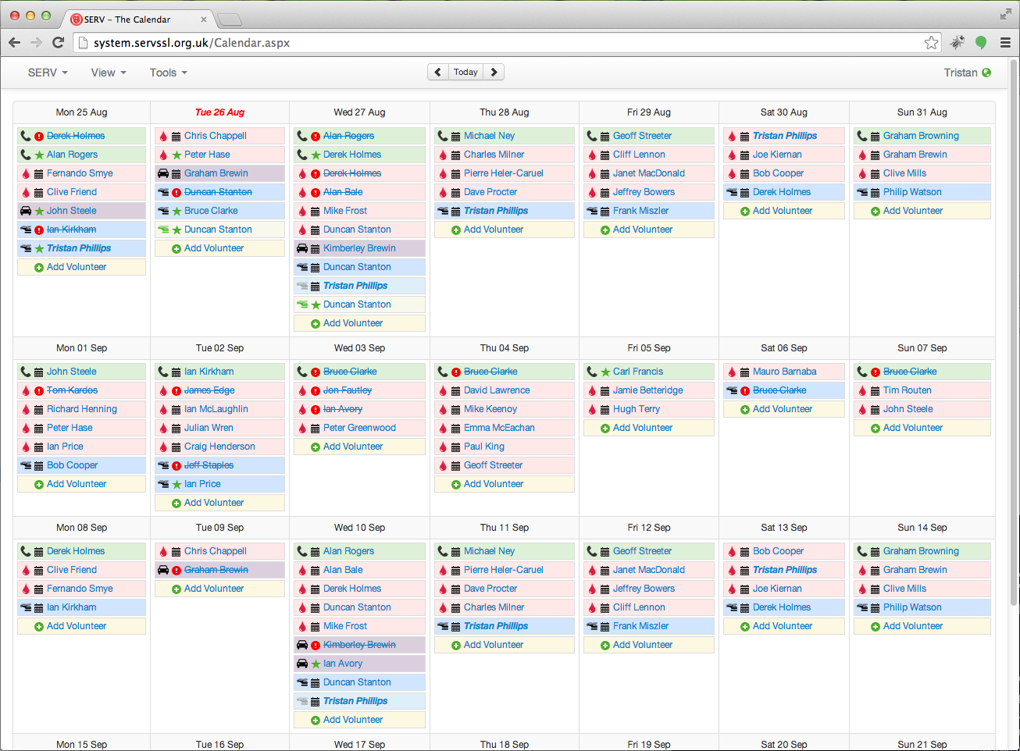Click the green status icon next to Tristan

[986, 73]
